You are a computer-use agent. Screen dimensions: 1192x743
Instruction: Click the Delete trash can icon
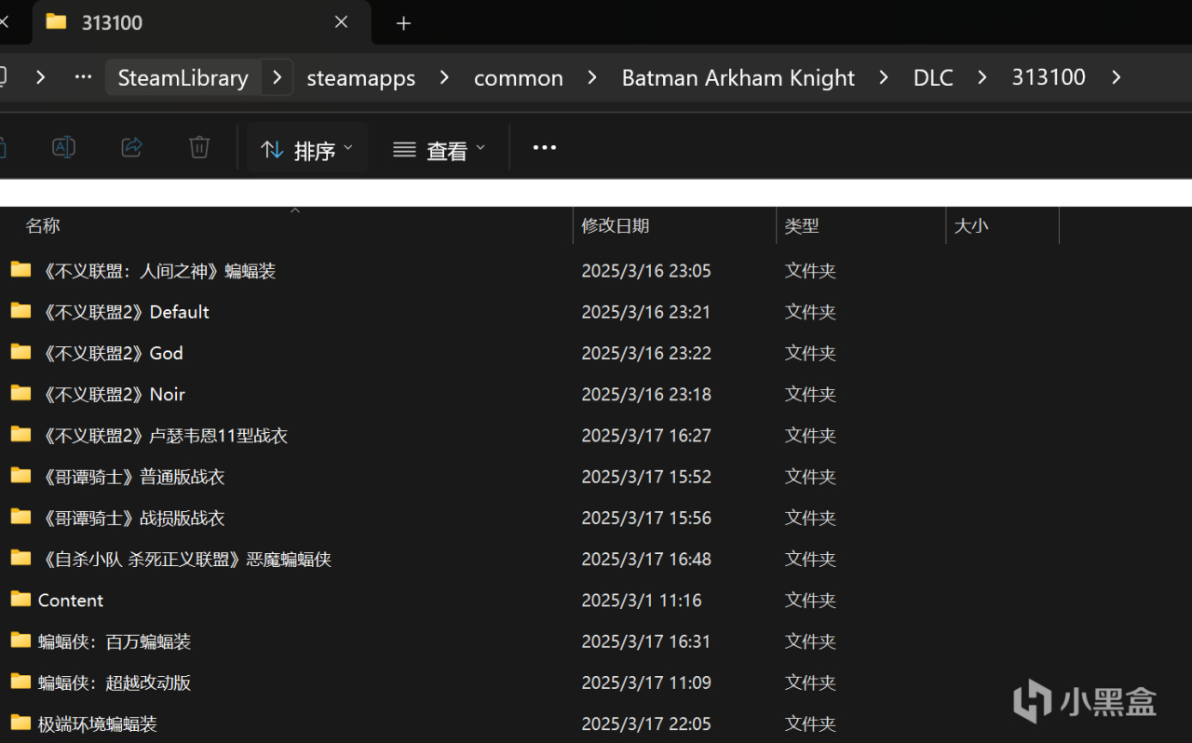(x=199, y=147)
